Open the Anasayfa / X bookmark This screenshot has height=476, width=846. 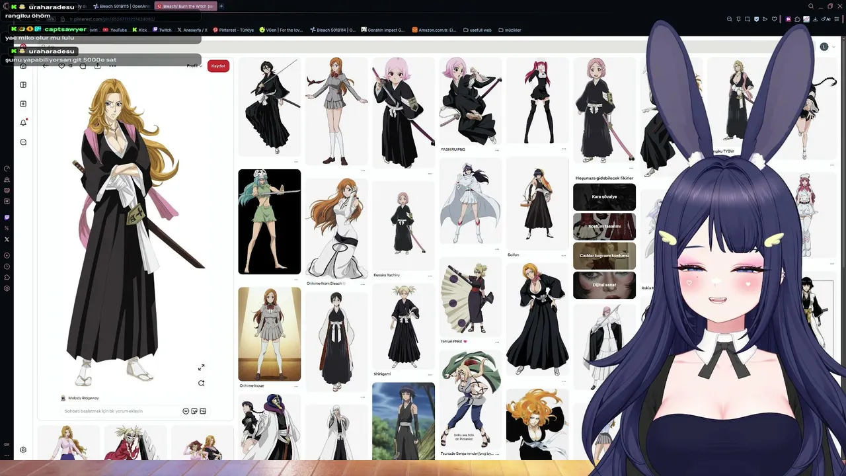[192, 30]
